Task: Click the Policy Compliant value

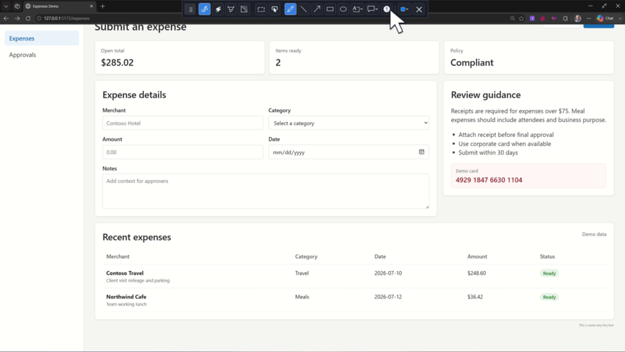Action: click(x=472, y=63)
